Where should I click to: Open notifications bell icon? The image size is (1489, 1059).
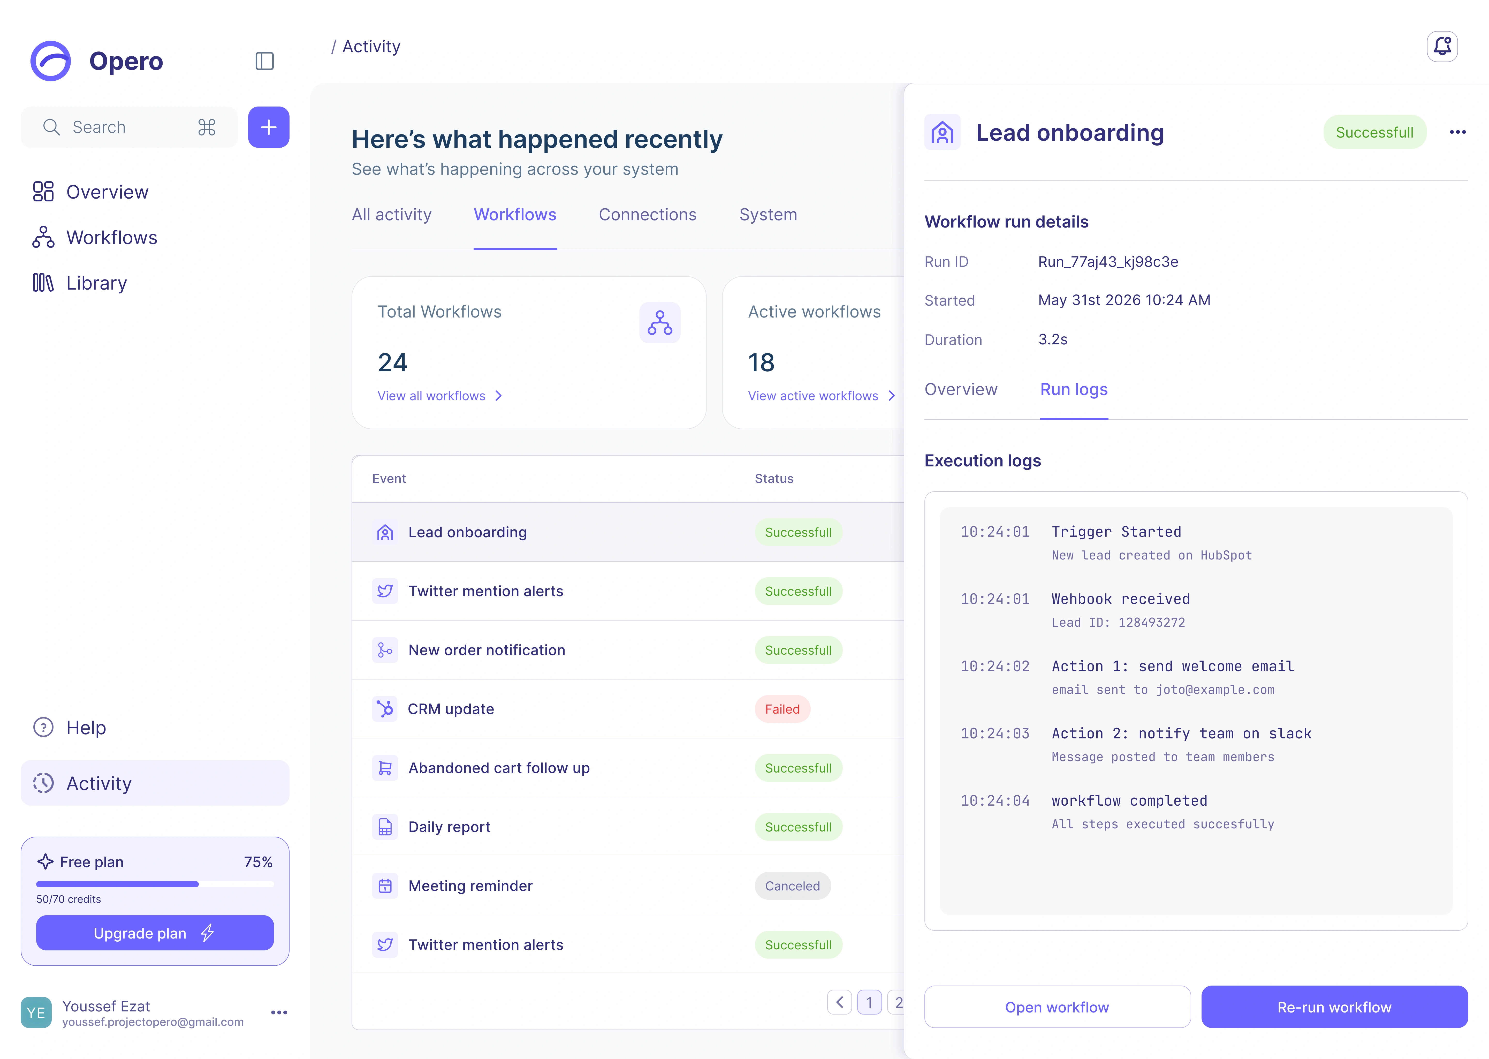tap(1442, 46)
